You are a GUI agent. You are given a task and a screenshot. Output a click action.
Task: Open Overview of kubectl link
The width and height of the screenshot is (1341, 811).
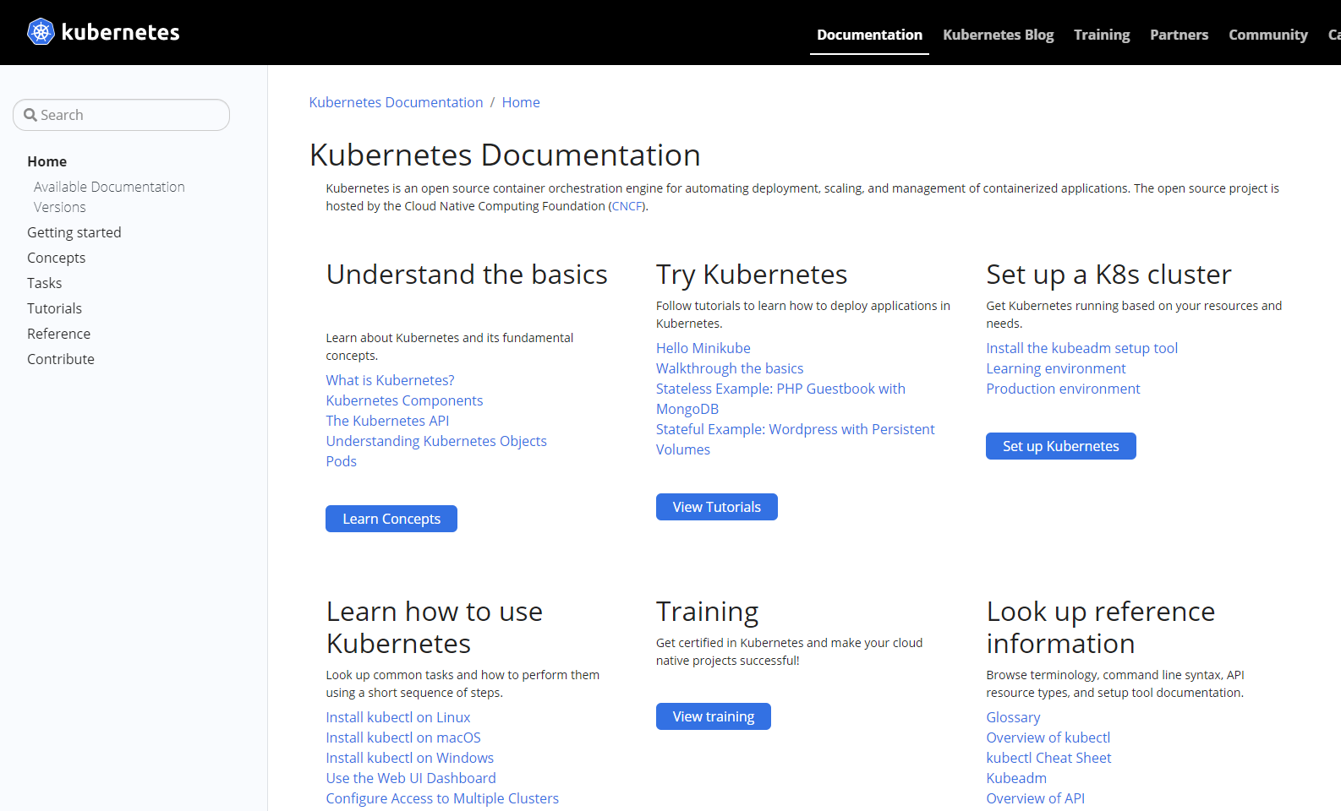[1048, 738]
